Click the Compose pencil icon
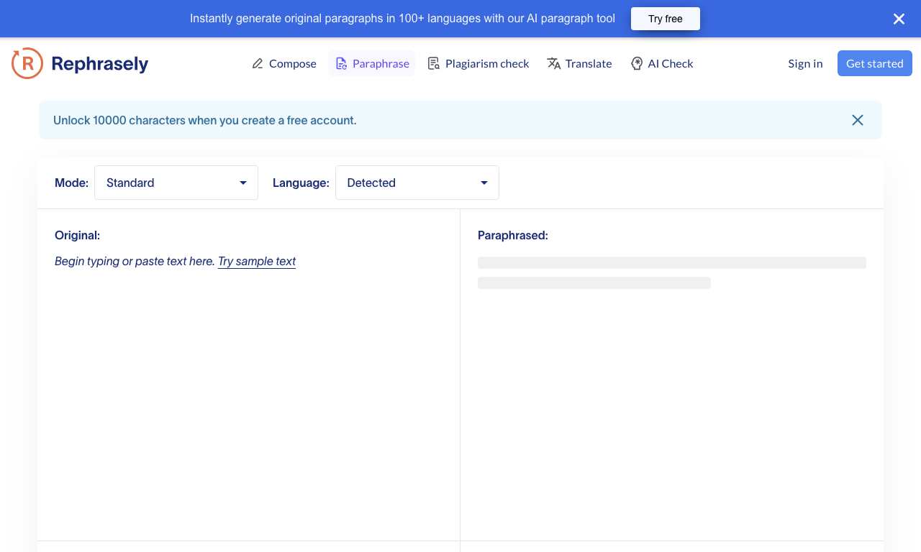921x552 pixels. click(x=258, y=64)
